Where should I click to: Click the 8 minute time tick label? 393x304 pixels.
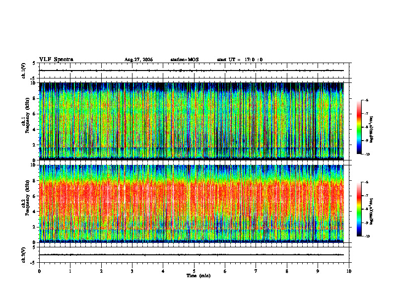click(x=287, y=271)
